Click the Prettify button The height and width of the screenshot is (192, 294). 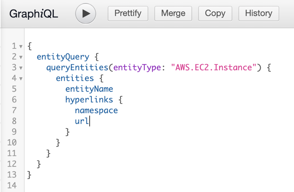128,13
